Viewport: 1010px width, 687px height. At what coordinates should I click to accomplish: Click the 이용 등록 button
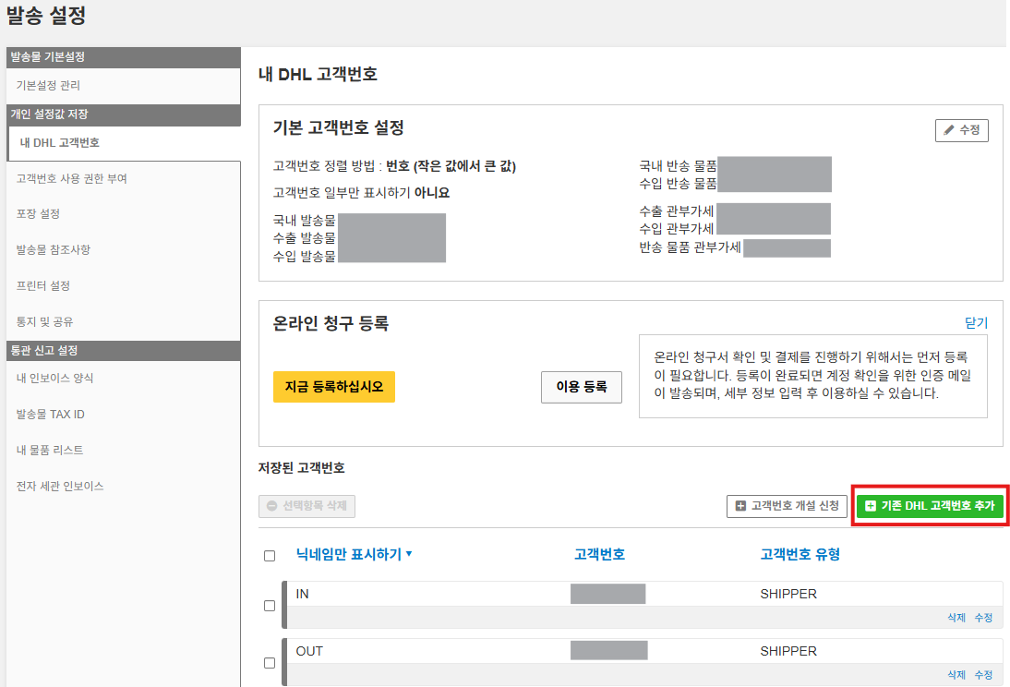coord(581,388)
